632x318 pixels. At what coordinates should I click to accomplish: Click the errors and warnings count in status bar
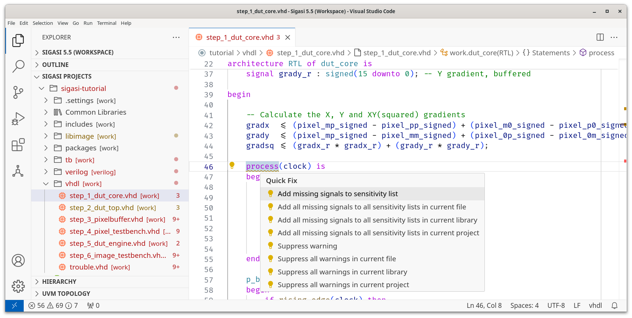pos(53,306)
